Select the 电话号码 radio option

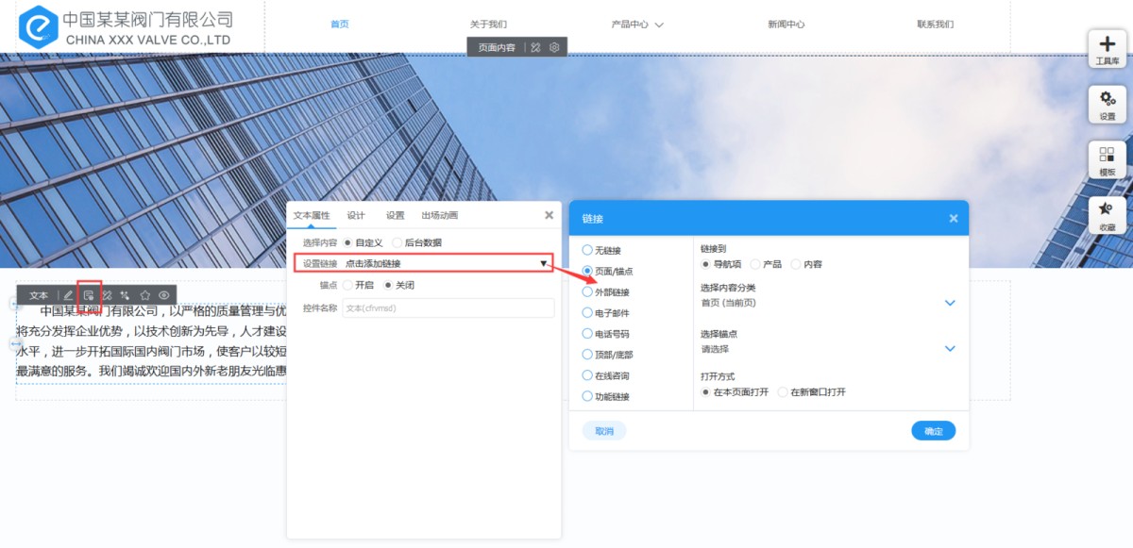[587, 333]
